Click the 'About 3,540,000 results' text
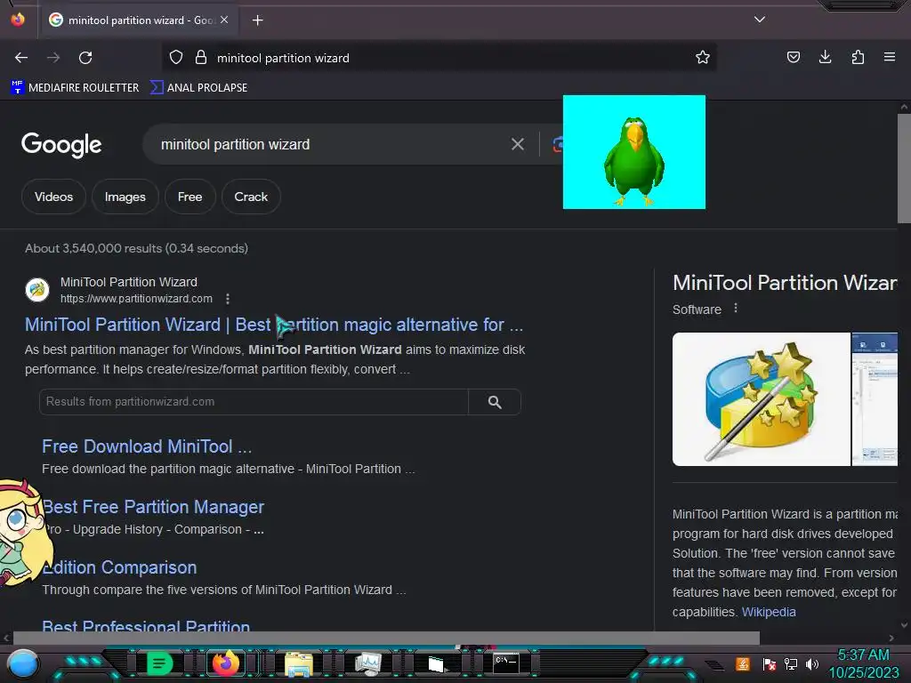The height and width of the screenshot is (683, 911). [x=136, y=249]
